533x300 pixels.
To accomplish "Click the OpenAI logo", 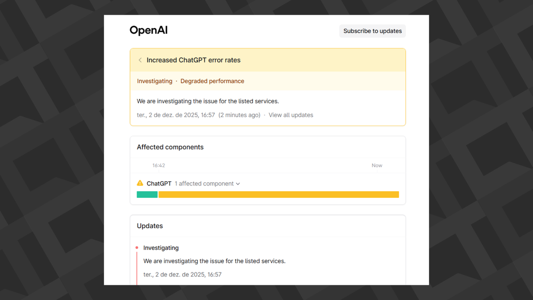I will [148, 30].
